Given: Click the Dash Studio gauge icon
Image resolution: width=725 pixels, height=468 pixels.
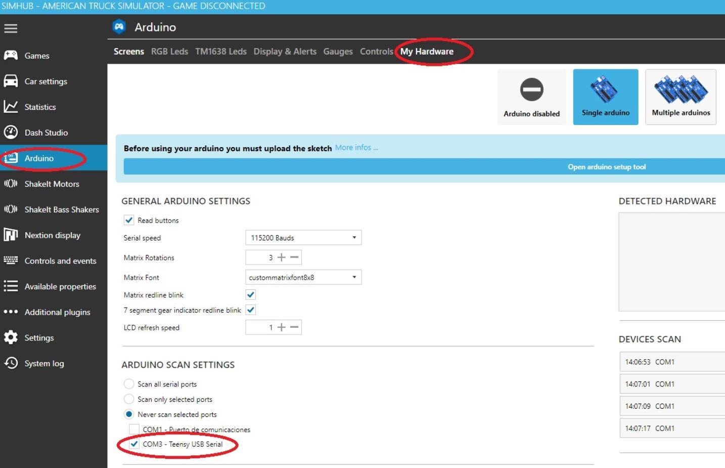Looking at the screenshot, I should click(11, 132).
